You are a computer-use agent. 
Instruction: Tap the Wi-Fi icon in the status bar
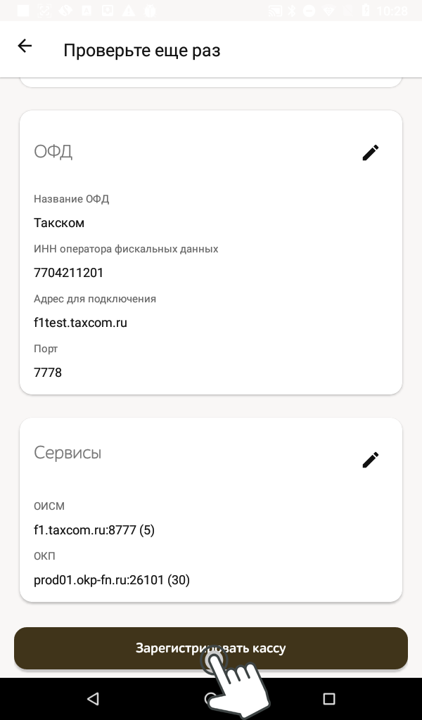[328, 11]
